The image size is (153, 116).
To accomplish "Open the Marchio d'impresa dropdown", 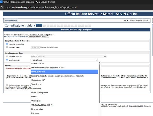I will tap(68, 57).
